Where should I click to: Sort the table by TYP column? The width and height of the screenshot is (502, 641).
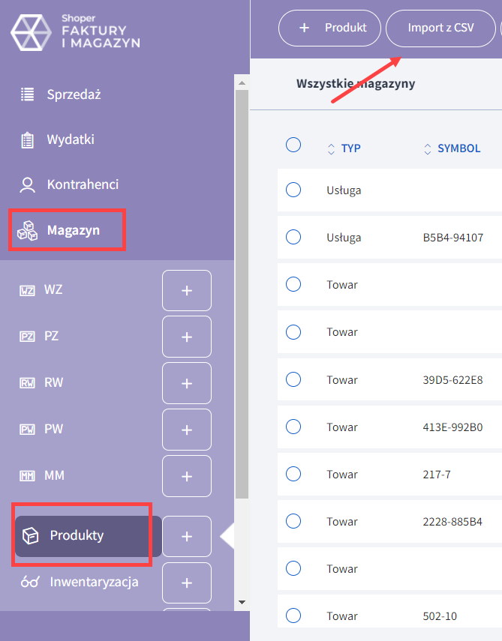point(344,148)
